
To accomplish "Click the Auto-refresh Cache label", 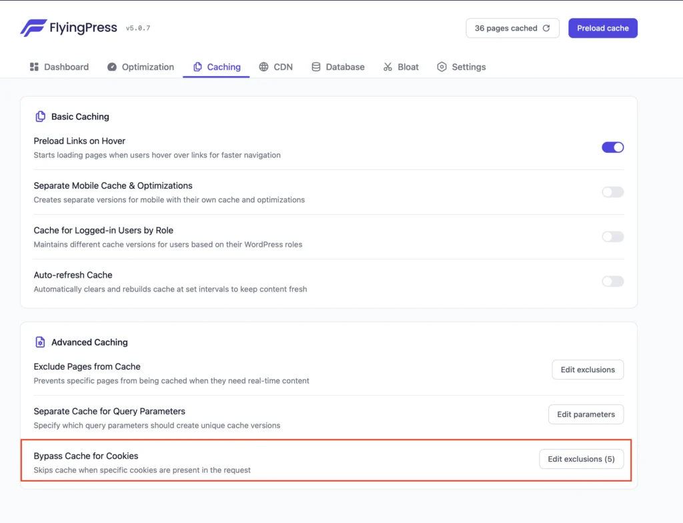I will point(73,275).
